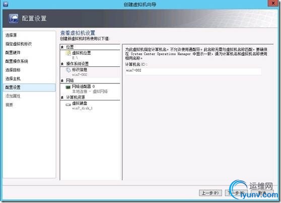Collapse the 操作系统设置 section
Screen dimensions: 281x203
coord(62,64)
